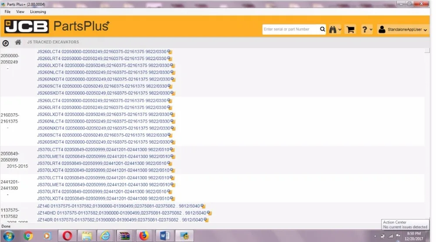The height and width of the screenshot is (242, 436).
Task: Click the compass navigation icon
Action: tap(6, 43)
